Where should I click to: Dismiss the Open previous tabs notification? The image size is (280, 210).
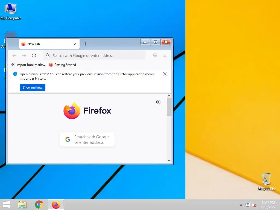165,74
